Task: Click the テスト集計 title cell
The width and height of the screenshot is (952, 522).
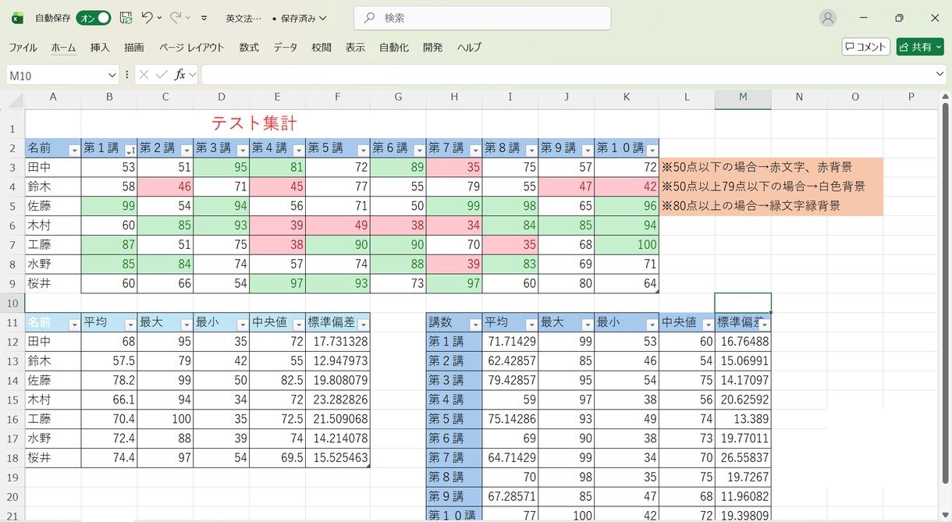Action: point(254,123)
